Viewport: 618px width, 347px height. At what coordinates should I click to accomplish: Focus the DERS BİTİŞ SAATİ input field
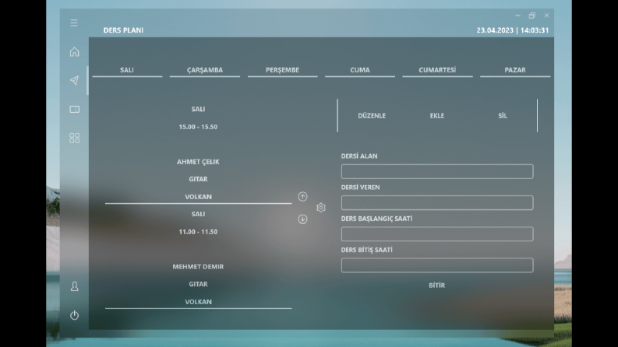pyautogui.click(x=437, y=265)
